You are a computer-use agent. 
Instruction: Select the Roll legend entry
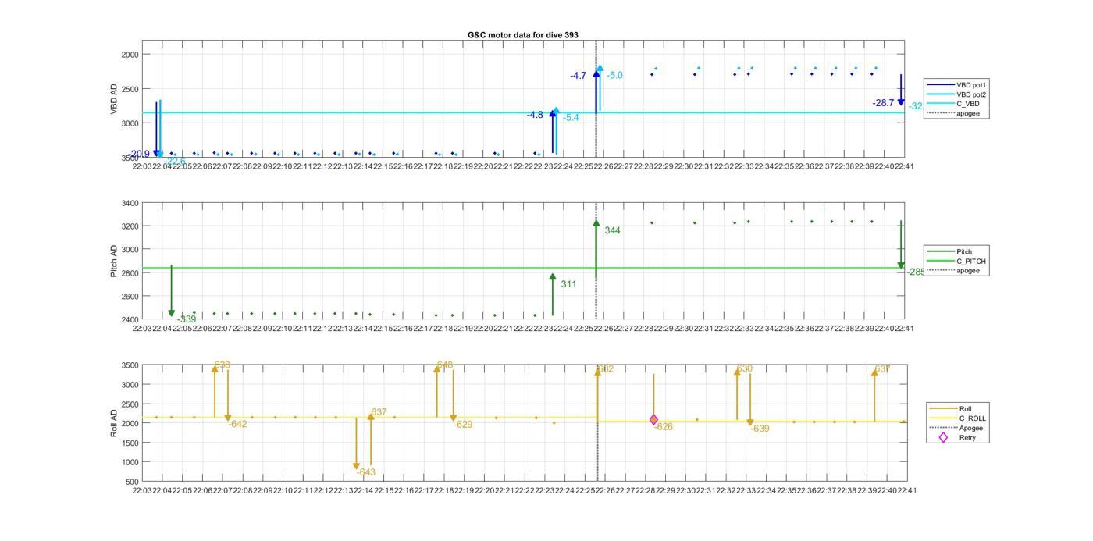pyautogui.click(x=950, y=408)
